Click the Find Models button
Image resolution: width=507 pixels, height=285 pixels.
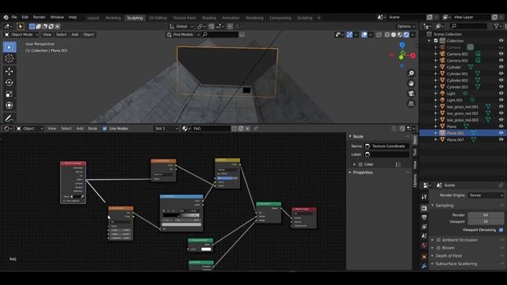click(183, 35)
